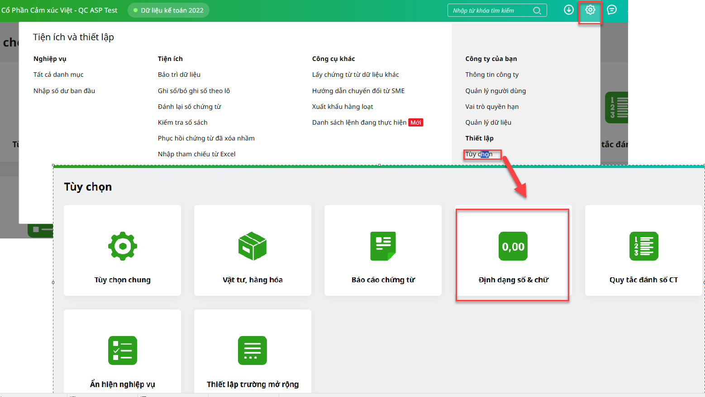Open the chat message icon in header

point(612,10)
